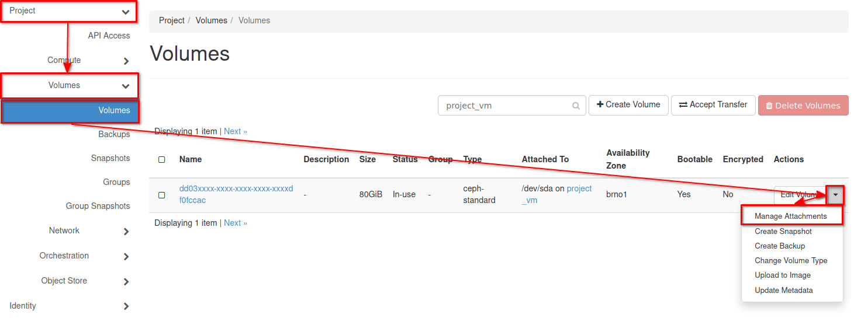Check the dd03xxxx volume row checkbox
This screenshot has height=318, width=854.
[162, 195]
